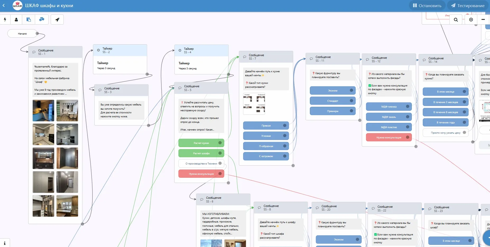Click the Просто хочу узнать цену option
This screenshot has height=247, width=490.
pyautogui.click(x=445, y=133)
